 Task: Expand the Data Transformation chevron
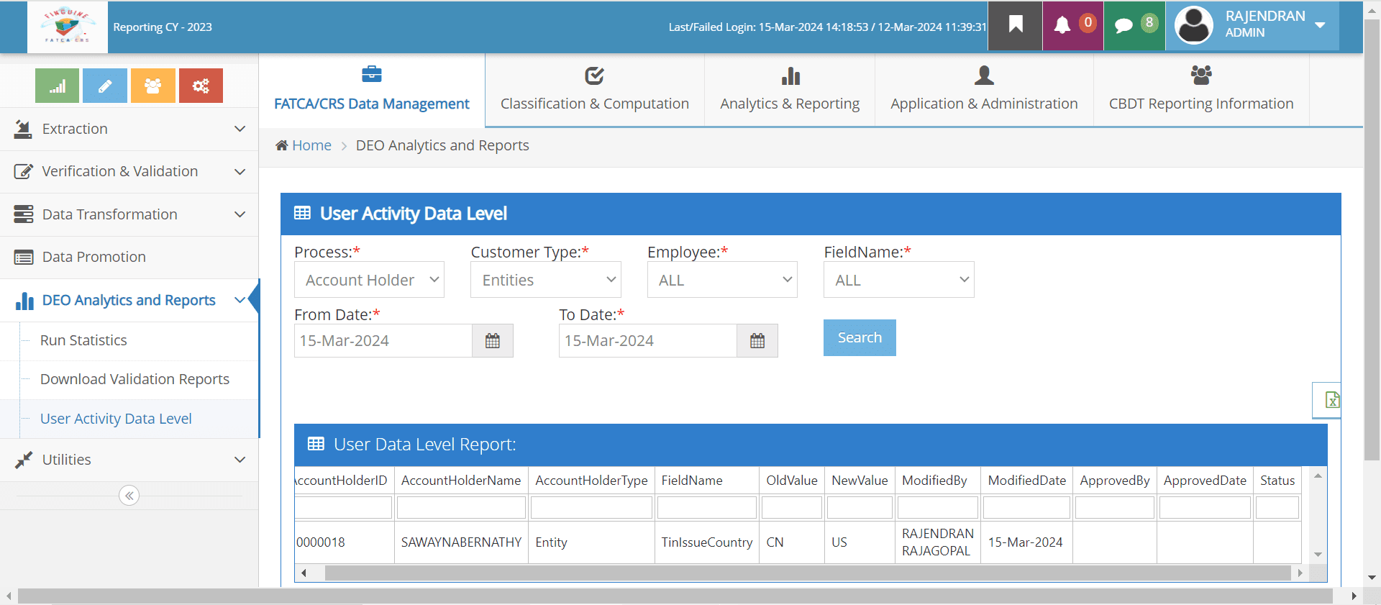tap(240, 214)
